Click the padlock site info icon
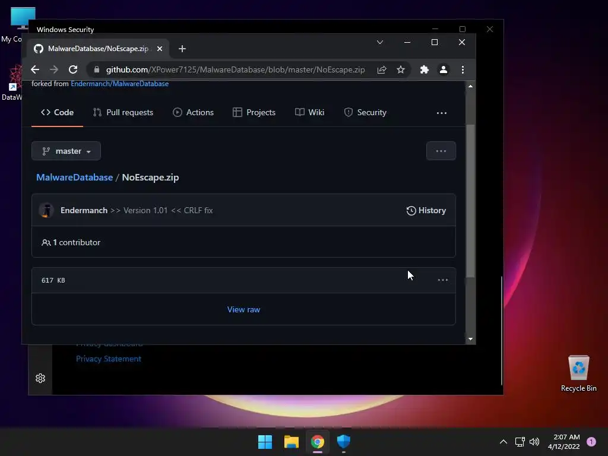608x456 pixels. coord(97,70)
